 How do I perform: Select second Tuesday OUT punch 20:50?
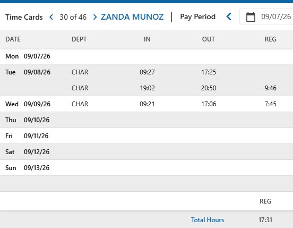(209, 88)
